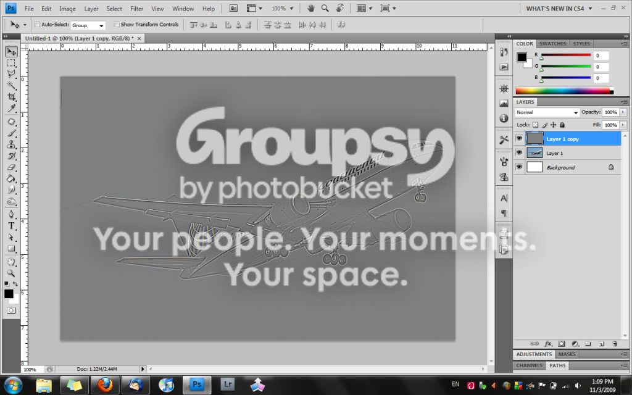Image resolution: width=632 pixels, height=395 pixels.
Task: Toggle lock position
Action: tap(554, 125)
